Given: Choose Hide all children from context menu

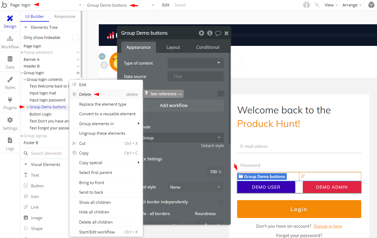Looking at the screenshot, I should [106, 212].
